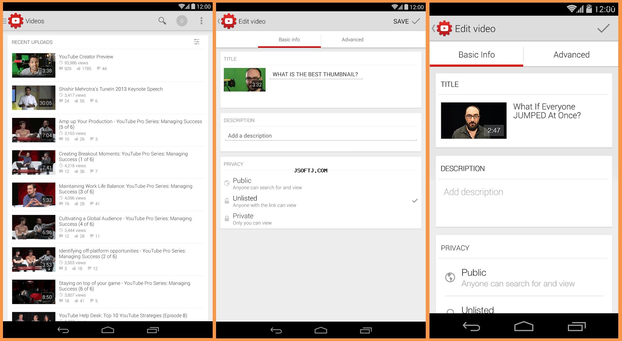The width and height of the screenshot is (622, 341).
Task: Tap the 1785 likes thumbs-up icon
Action: coord(78,69)
